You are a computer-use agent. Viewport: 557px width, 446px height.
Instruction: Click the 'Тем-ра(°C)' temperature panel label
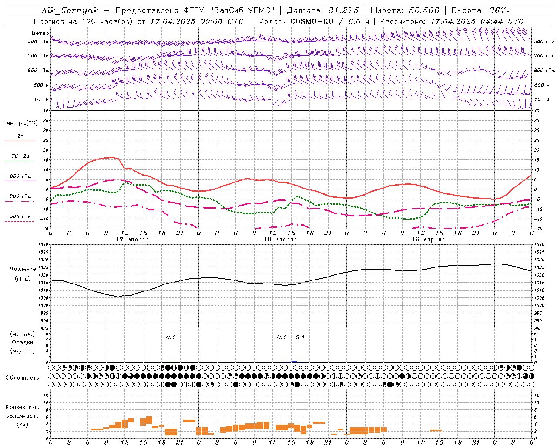coord(20,123)
